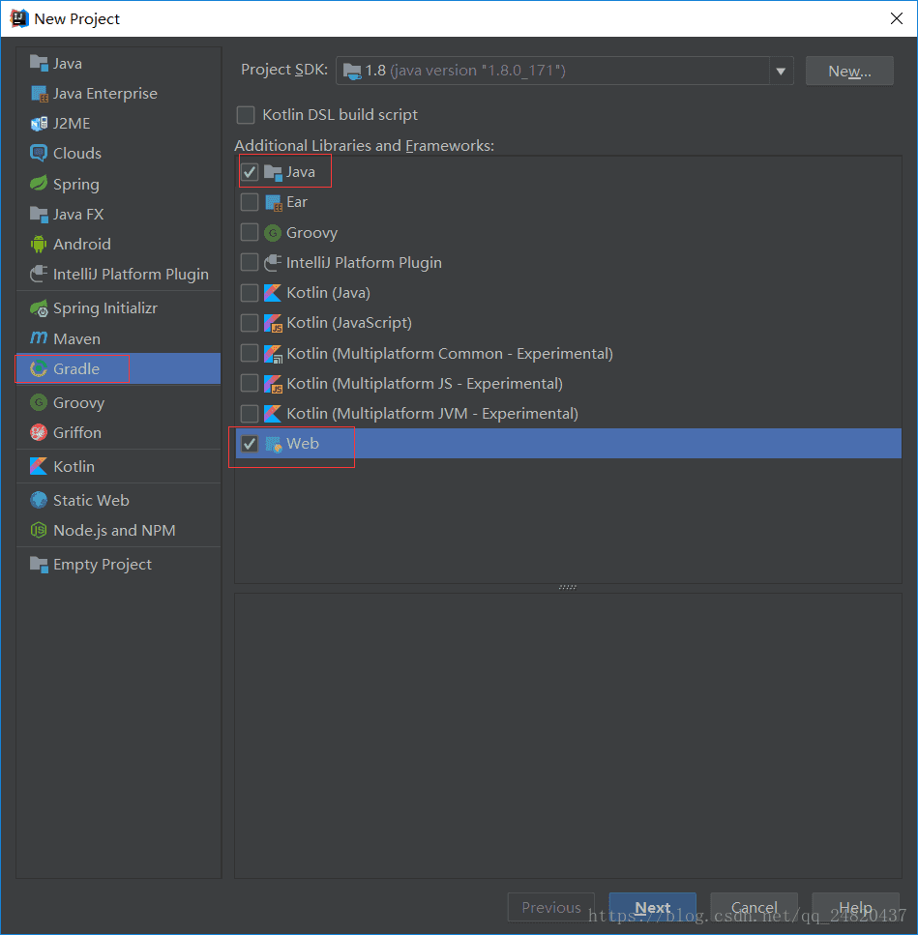Click the Spring Initializr icon
Viewport: 918px width, 935px height.
(x=39, y=307)
